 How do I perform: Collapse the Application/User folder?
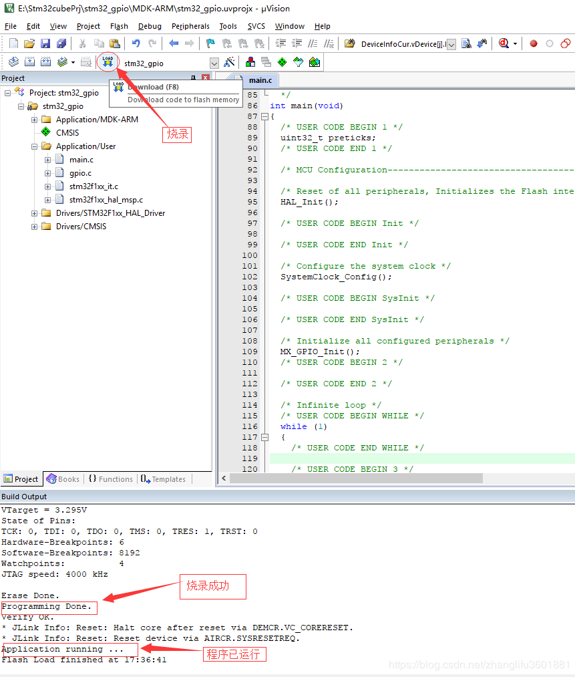click(34, 146)
